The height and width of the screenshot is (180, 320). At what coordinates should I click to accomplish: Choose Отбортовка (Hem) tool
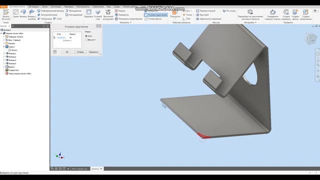(x=44, y=19)
